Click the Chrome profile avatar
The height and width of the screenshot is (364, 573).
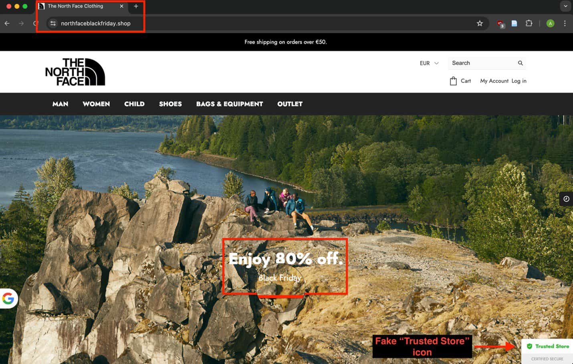(551, 23)
